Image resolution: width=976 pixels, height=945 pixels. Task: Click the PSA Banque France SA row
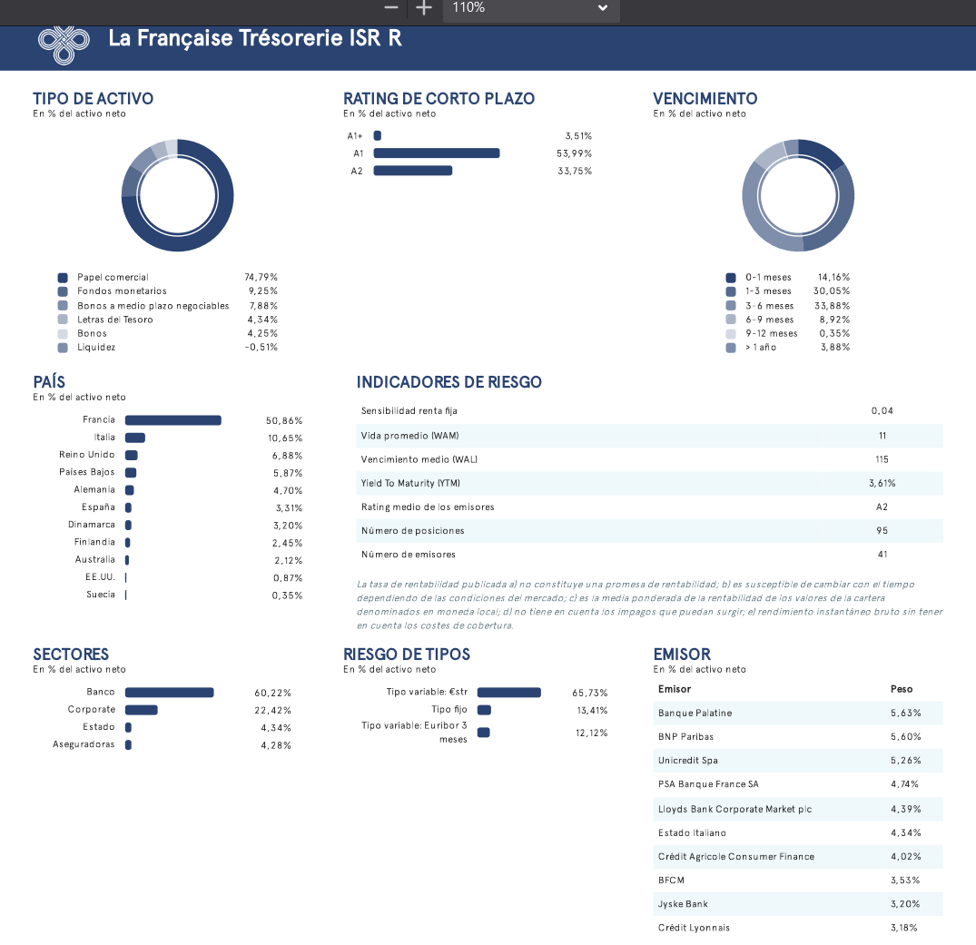tap(798, 783)
